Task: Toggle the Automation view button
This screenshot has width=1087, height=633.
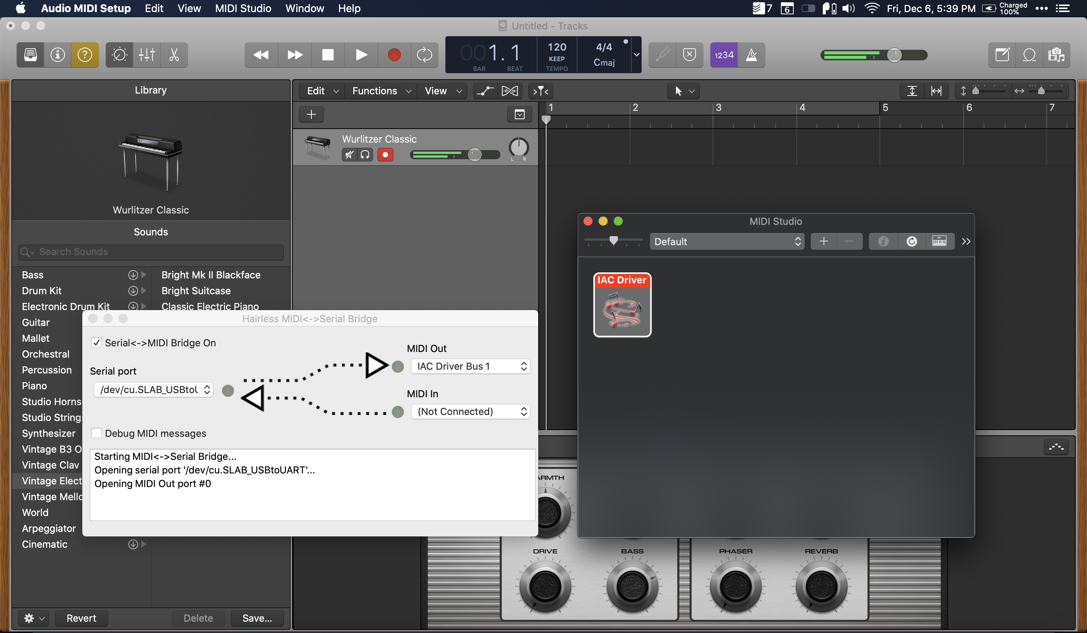Action: (x=485, y=91)
